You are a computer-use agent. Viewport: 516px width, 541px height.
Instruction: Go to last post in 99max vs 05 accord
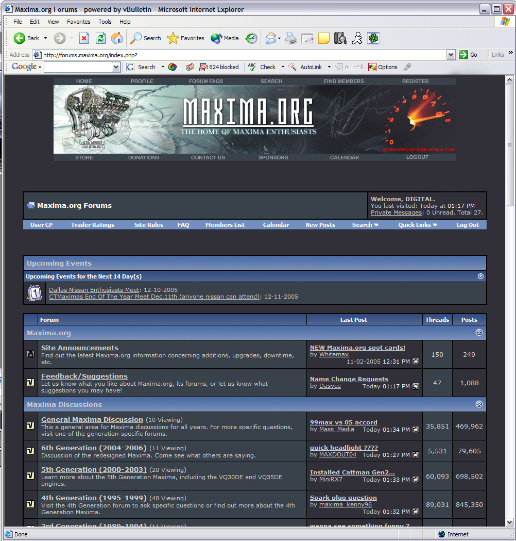pos(416,430)
